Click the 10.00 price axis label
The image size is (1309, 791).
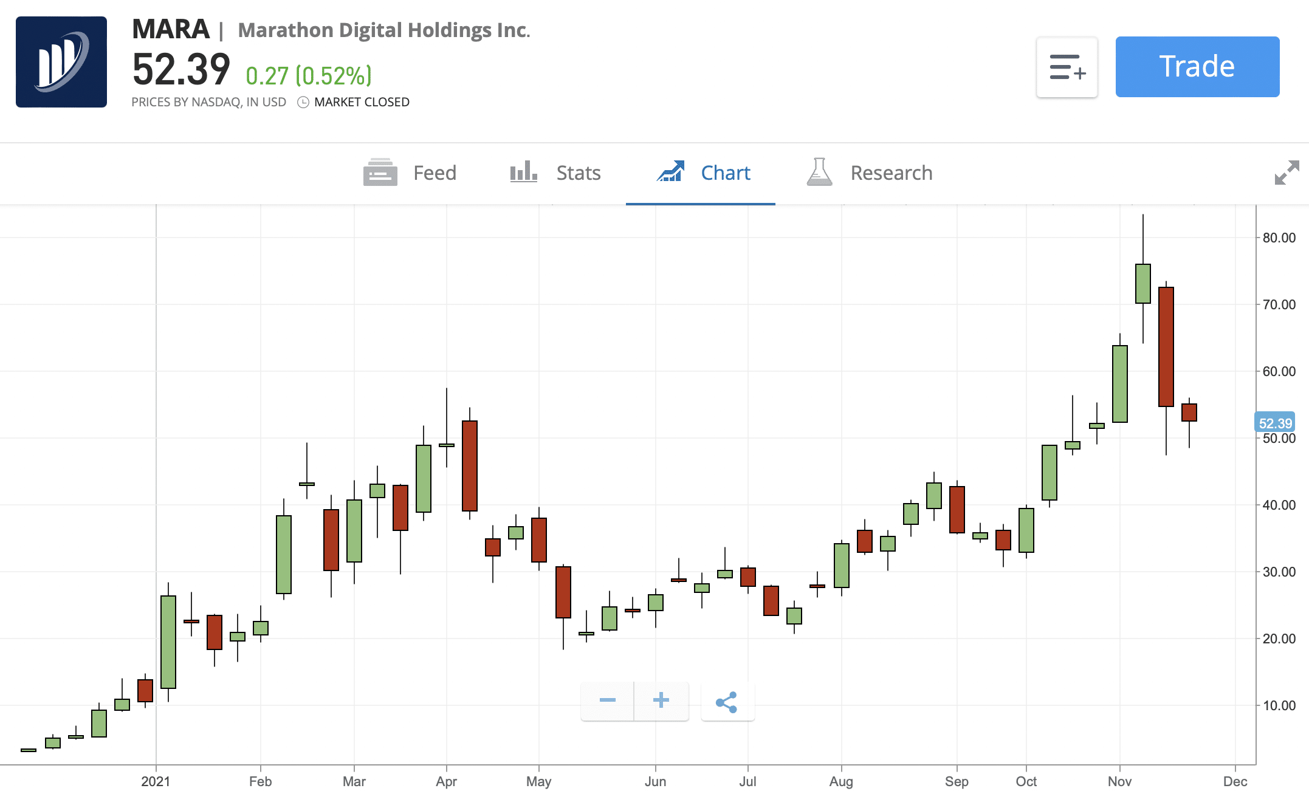1279,705
